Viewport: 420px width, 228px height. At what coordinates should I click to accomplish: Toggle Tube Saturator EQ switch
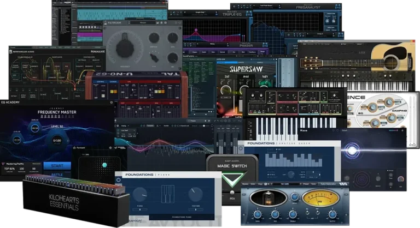pos(307,213)
